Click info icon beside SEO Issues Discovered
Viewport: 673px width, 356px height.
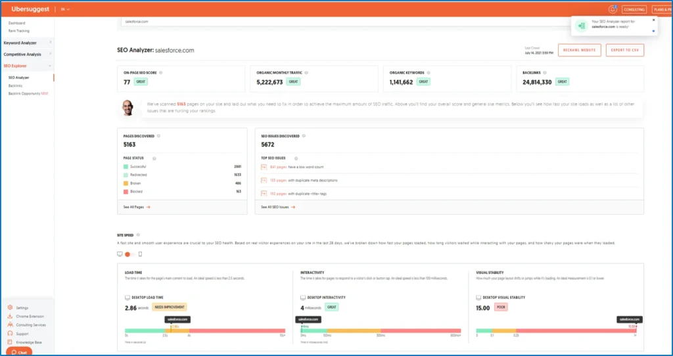tap(304, 136)
